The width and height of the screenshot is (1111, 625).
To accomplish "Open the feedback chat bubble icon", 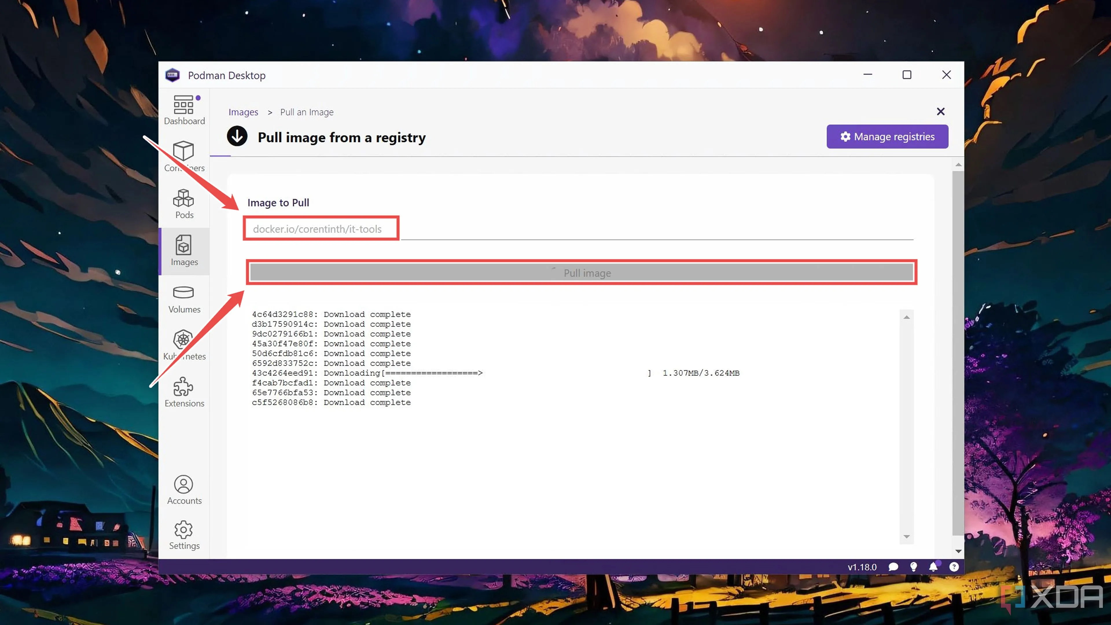I will pyautogui.click(x=893, y=567).
